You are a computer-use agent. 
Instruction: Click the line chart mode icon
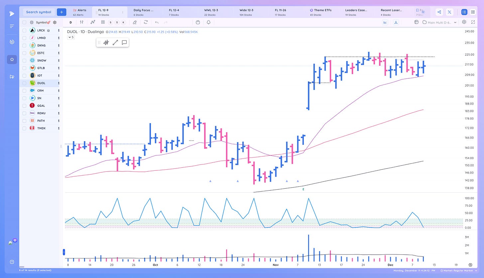click(x=385, y=22)
